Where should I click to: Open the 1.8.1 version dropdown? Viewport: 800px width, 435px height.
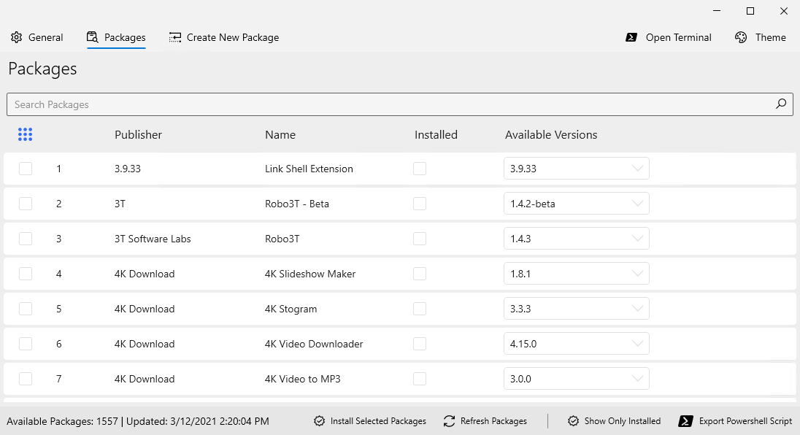coord(577,274)
